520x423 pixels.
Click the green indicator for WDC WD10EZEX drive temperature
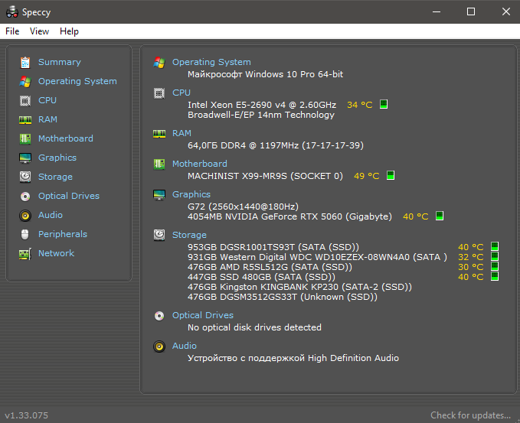(x=495, y=256)
